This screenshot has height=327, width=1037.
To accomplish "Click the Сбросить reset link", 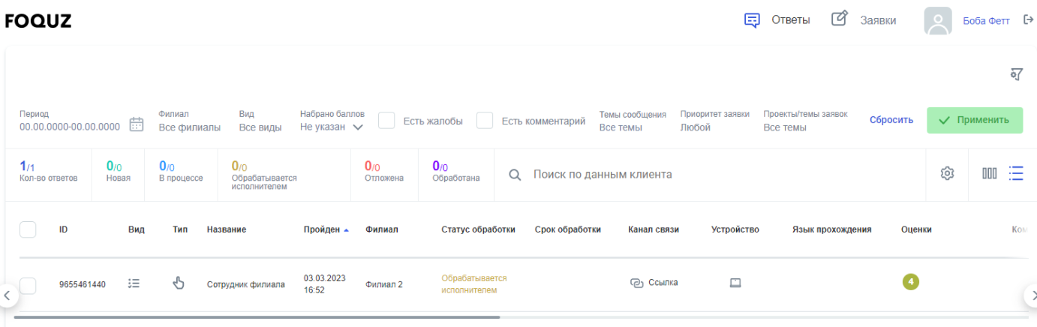I will tap(891, 120).
